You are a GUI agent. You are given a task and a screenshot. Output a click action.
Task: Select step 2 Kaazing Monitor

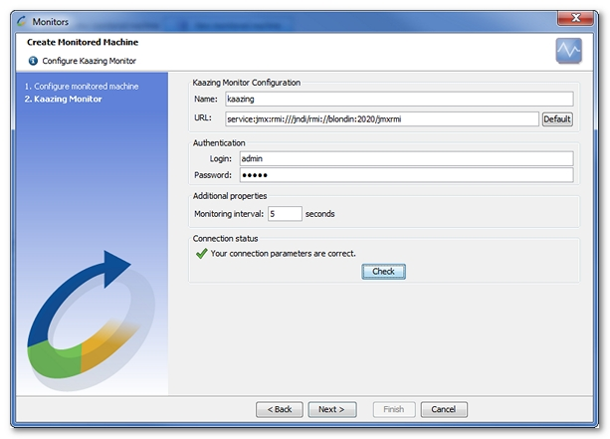pyautogui.click(x=64, y=100)
